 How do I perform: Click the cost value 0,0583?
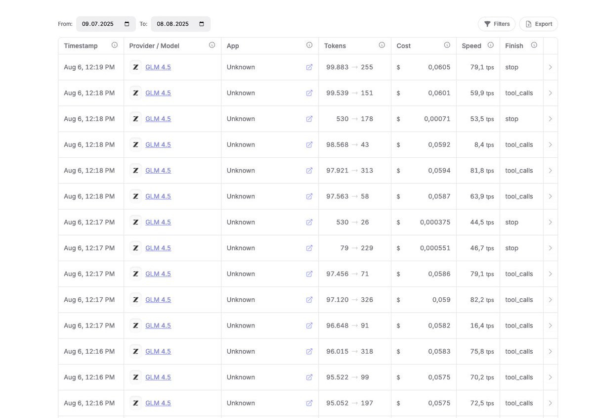click(439, 351)
